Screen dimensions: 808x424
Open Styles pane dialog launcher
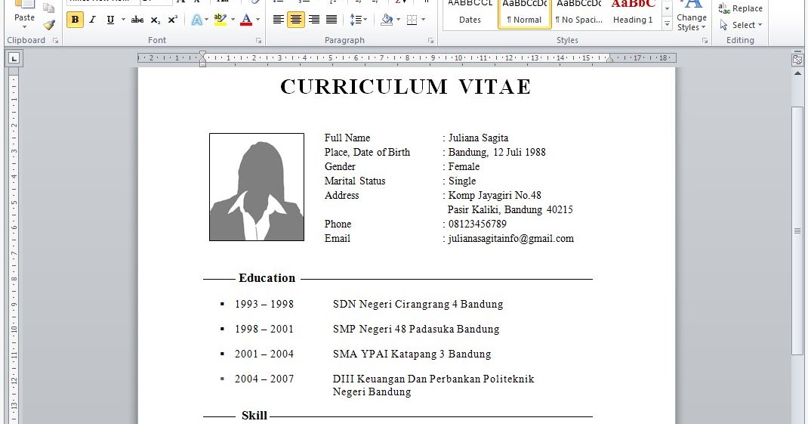705,40
